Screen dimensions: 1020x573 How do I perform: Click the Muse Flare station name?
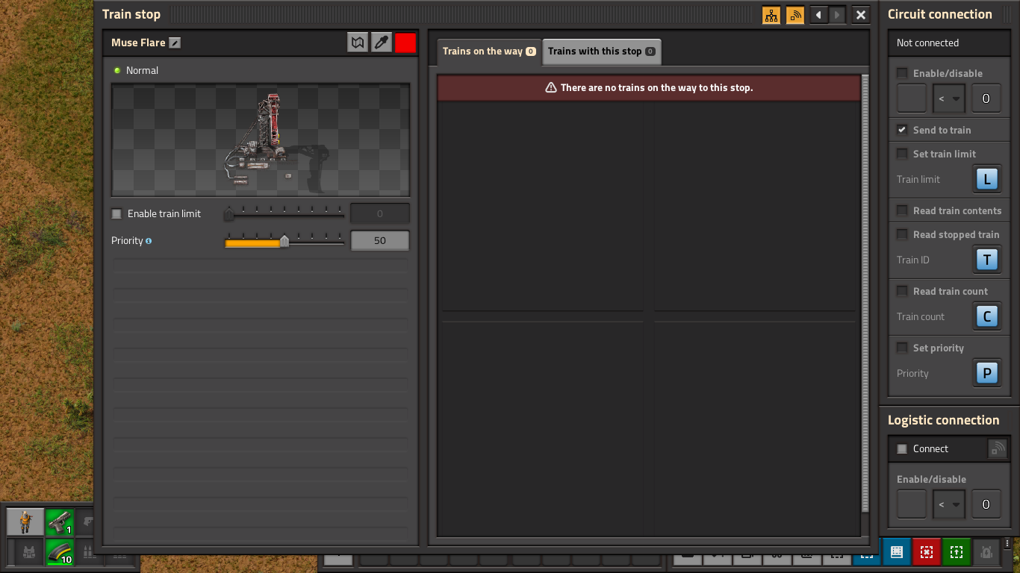pos(138,43)
